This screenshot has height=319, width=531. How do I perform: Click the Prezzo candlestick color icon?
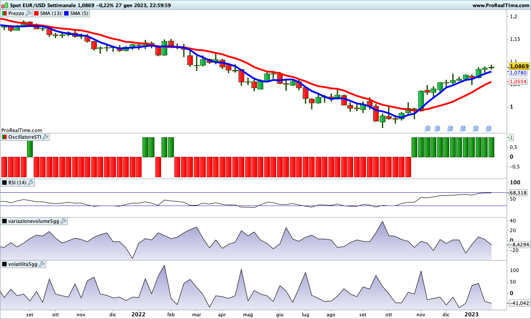4,13
